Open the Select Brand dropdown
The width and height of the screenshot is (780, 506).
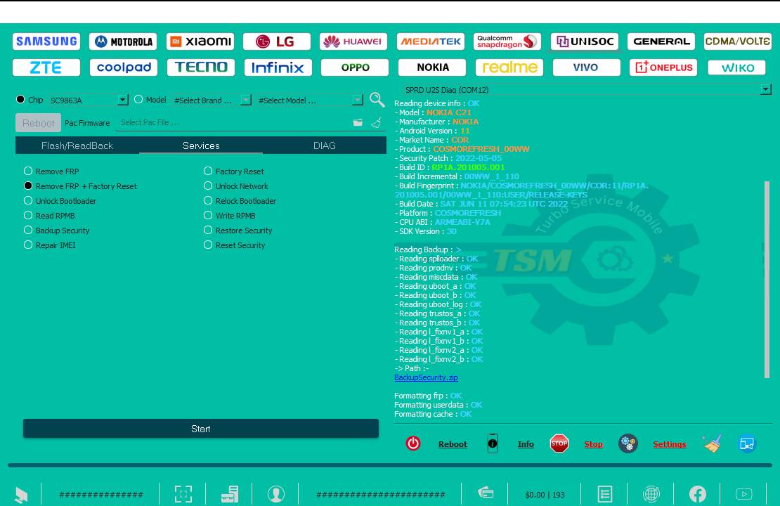tap(246, 100)
